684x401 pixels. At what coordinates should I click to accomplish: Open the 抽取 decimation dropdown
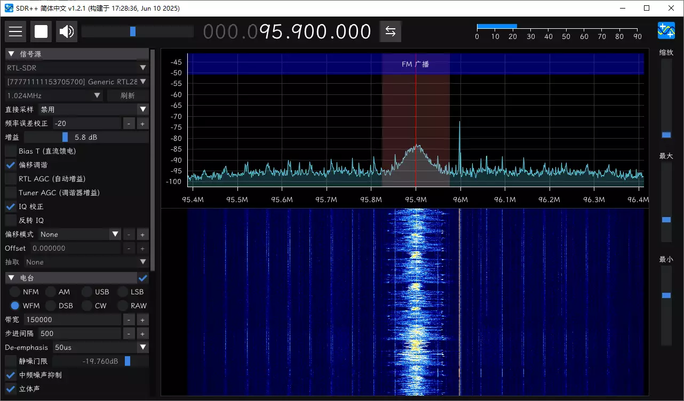point(86,262)
